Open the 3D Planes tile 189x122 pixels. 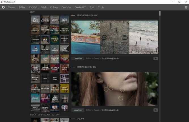(65, 49)
